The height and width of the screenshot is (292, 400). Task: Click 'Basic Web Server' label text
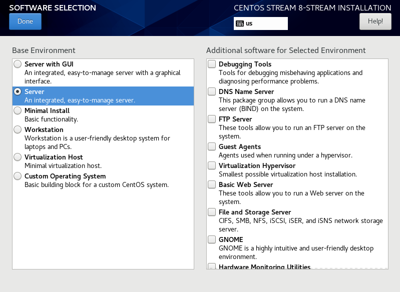(246, 184)
